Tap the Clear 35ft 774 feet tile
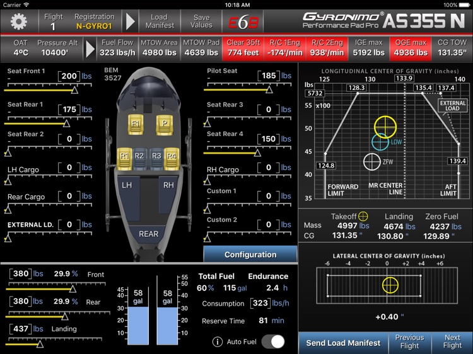Screen dimensions: 473x354 click(243, 49)
